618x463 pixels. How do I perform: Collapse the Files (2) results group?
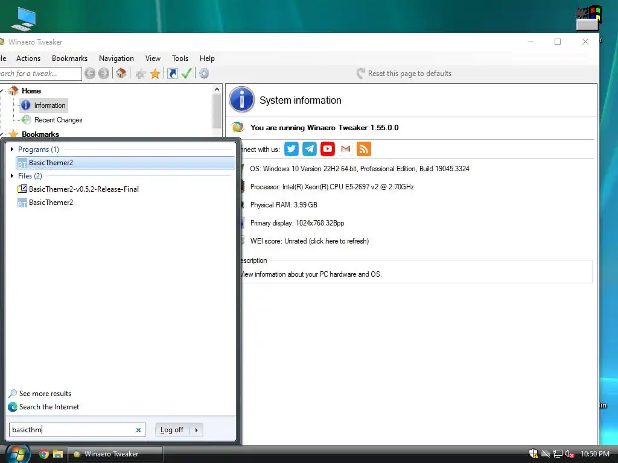pos(12,175)
